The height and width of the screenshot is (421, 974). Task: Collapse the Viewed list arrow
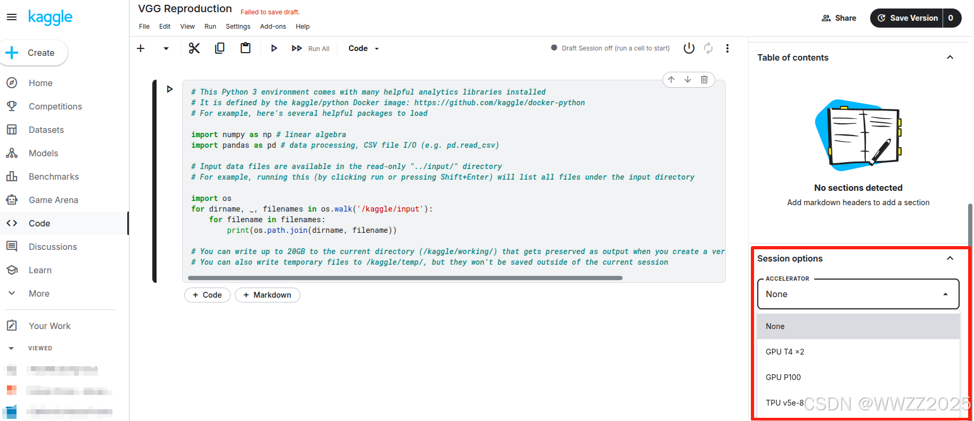pyautogui.click(x=11, y=349)
